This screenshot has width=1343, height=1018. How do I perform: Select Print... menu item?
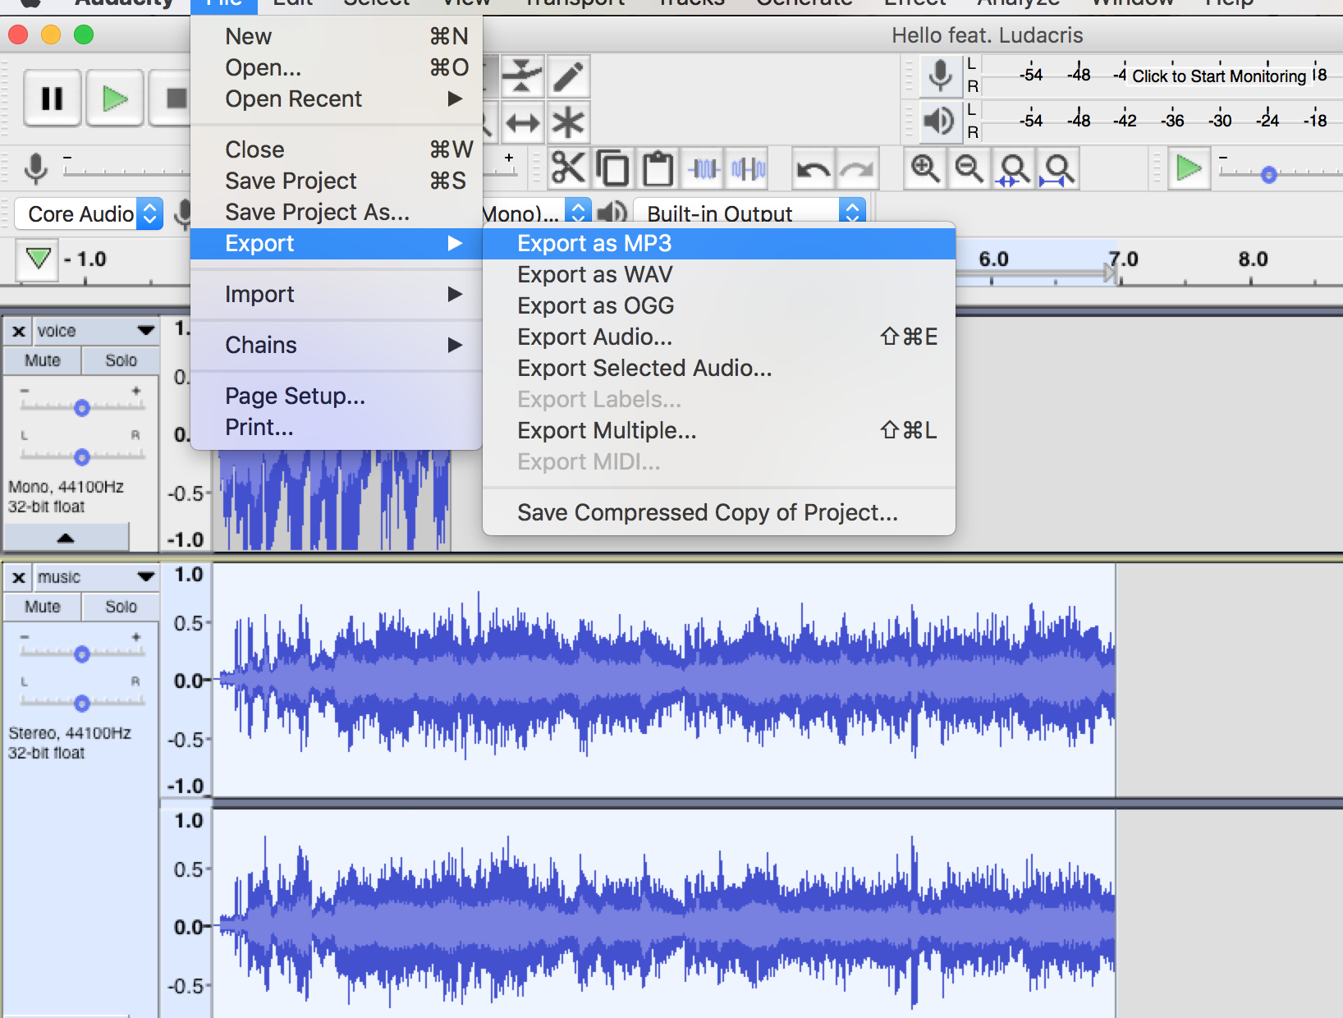tap(337, 427)
